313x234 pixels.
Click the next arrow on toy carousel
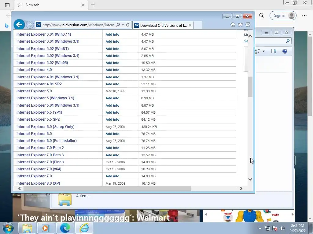pos(293,214)
